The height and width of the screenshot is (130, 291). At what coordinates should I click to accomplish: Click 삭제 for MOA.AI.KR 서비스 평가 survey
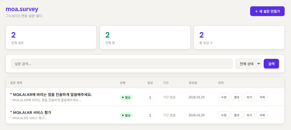(262, 115)
